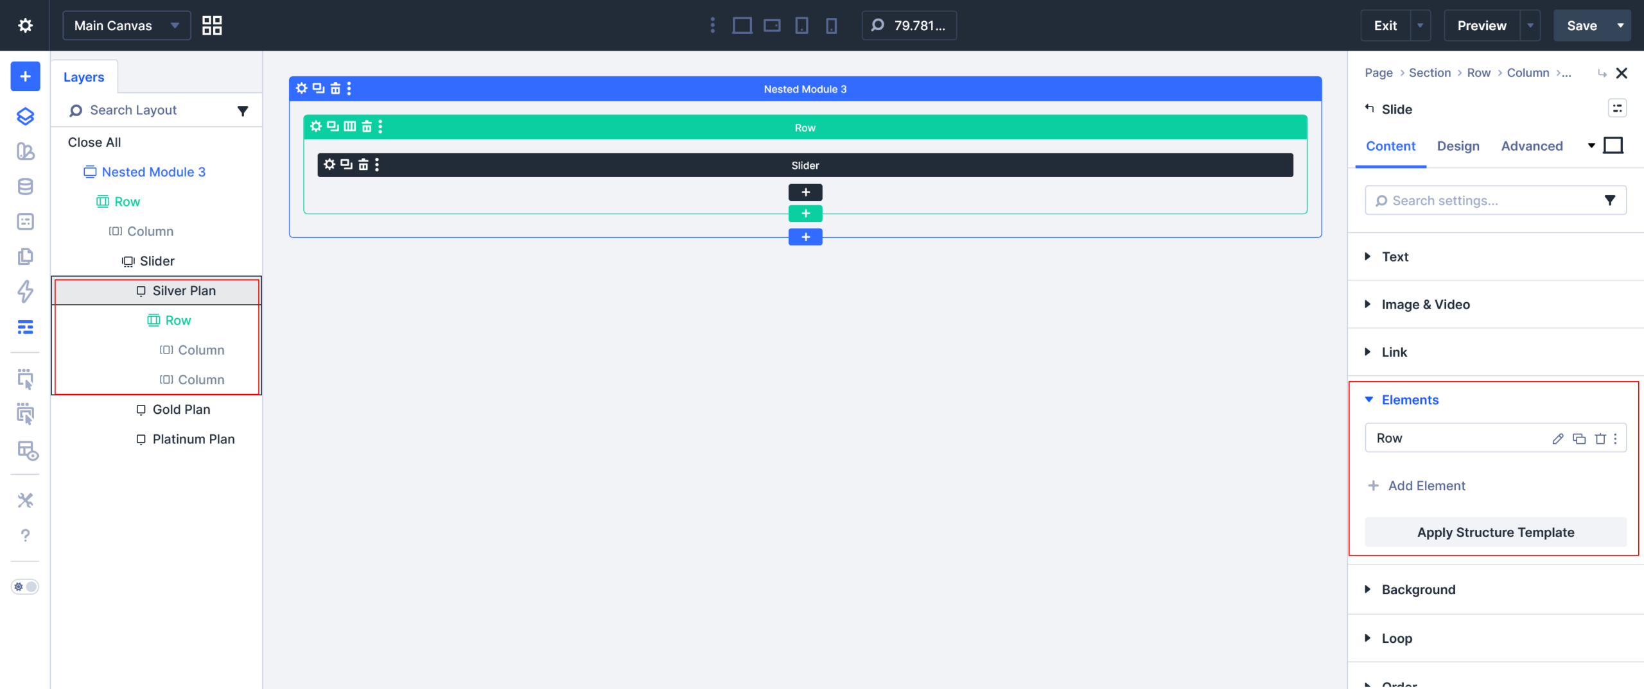This screenshot has width=1644, height=689.
Task: Click the Search settings input field
Action: pos(1477,200)
